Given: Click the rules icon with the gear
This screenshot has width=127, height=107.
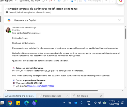Looking at the screenshot, I should click(72, 1).
